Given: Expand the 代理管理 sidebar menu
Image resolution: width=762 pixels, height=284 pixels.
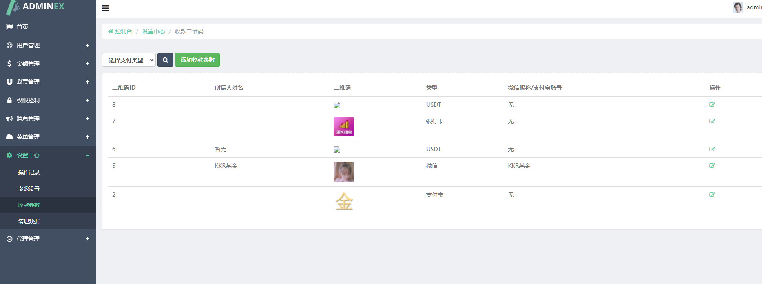Looking at the screenshot, I should click(x=48, y=239).
